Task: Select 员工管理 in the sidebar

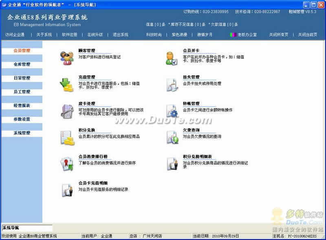Action: coord(22,92)
